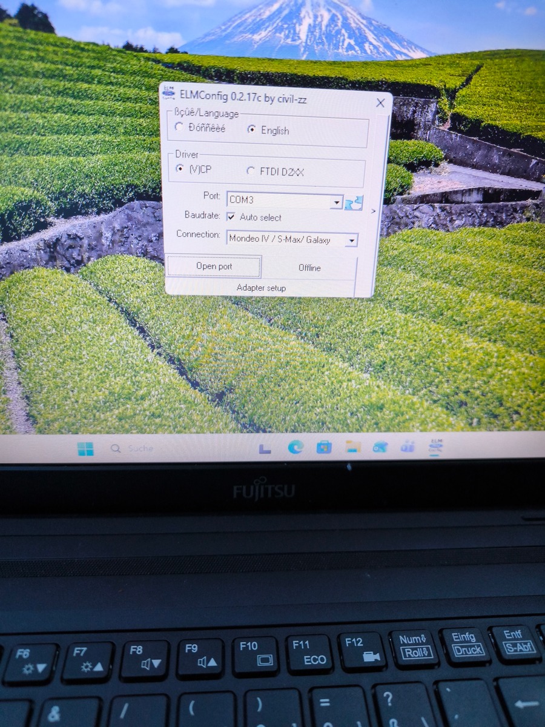Viewport: 545px width, 727px height.
Task: Click the Suche search box in taskbar
Action: point(140,449)
